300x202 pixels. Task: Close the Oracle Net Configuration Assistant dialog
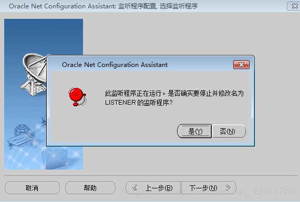[x=241, y=64]
